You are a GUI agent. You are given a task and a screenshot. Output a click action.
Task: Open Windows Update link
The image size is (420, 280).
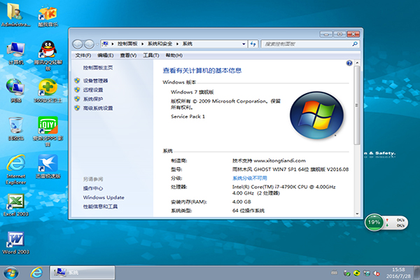(104, 197)
